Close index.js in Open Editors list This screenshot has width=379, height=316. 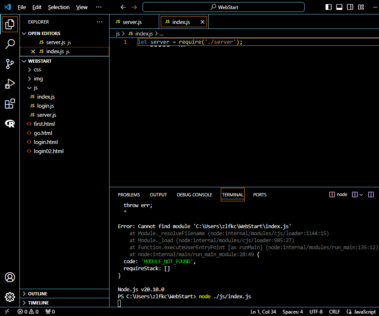point(33,52)
